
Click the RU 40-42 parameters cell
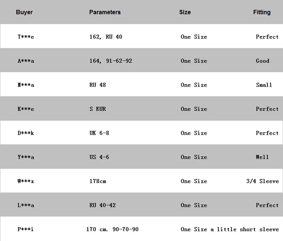pos(103,205)
